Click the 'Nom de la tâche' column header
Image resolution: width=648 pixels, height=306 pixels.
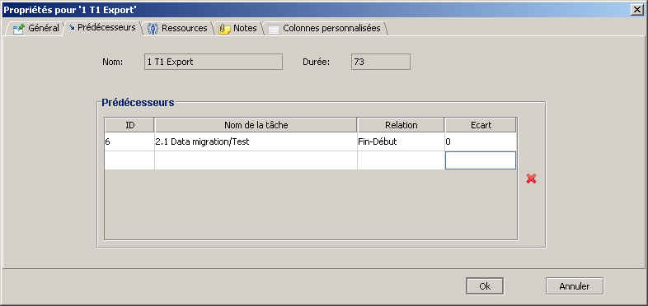click(256, 125)
